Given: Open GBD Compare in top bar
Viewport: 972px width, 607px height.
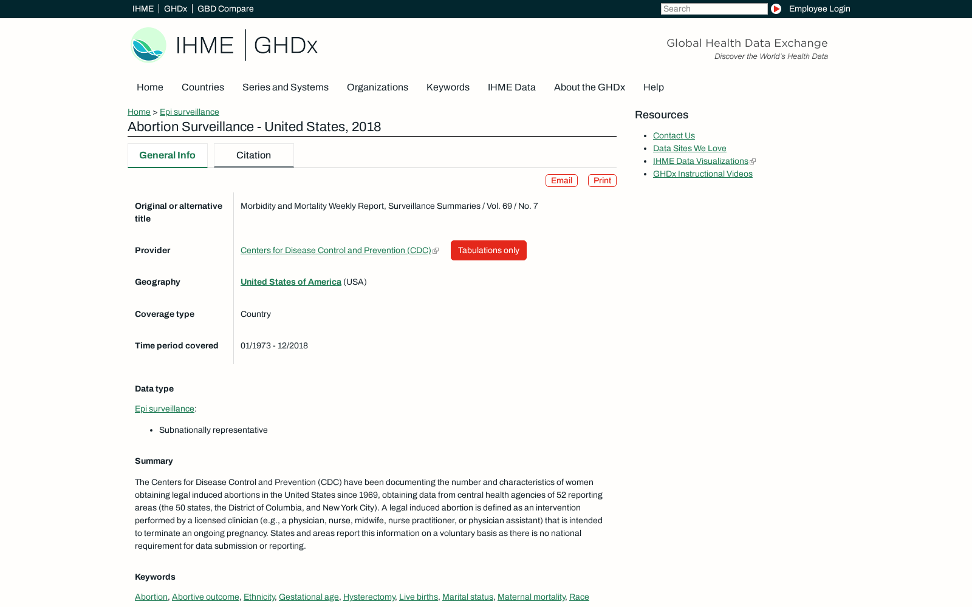Looking at the screenshot, I should (x=225, y=8).
